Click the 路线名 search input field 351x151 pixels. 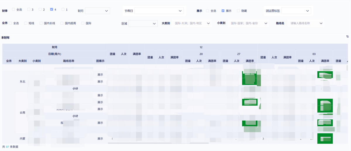(x=306, y=23)
